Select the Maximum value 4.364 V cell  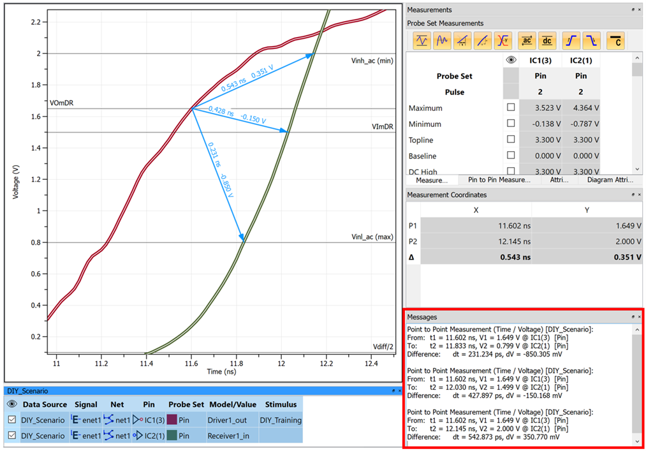(x=580, y=108)
